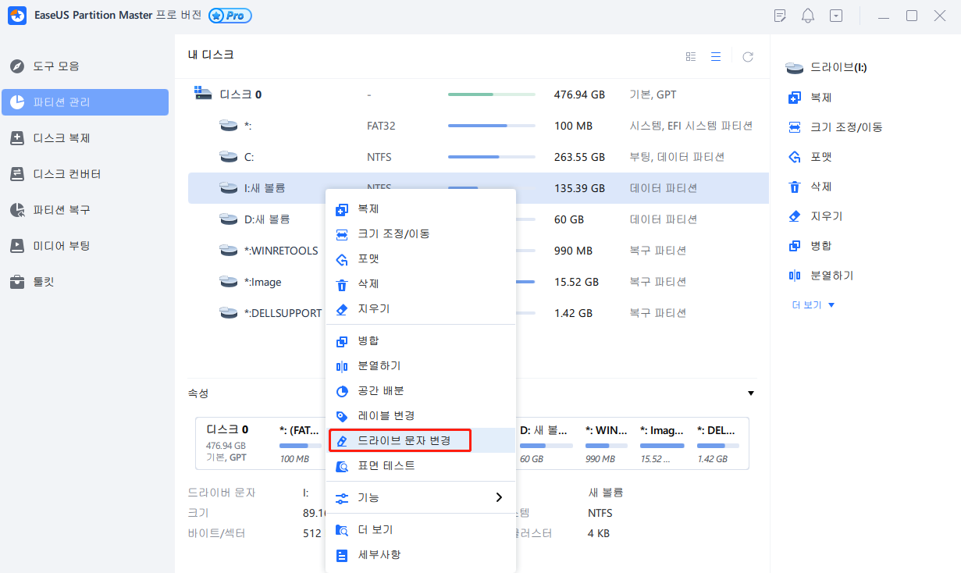Image resolution: width=961 pixels, height=573 pixels.
Task: Select the 병합 icon in the right panel
Action: click(794, 245)
